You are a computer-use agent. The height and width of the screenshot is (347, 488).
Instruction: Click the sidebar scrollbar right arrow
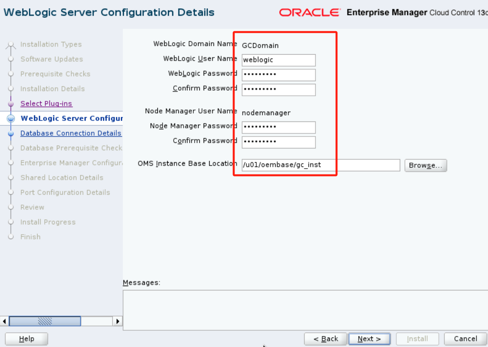pyautogui.click(x=117, y=321)
